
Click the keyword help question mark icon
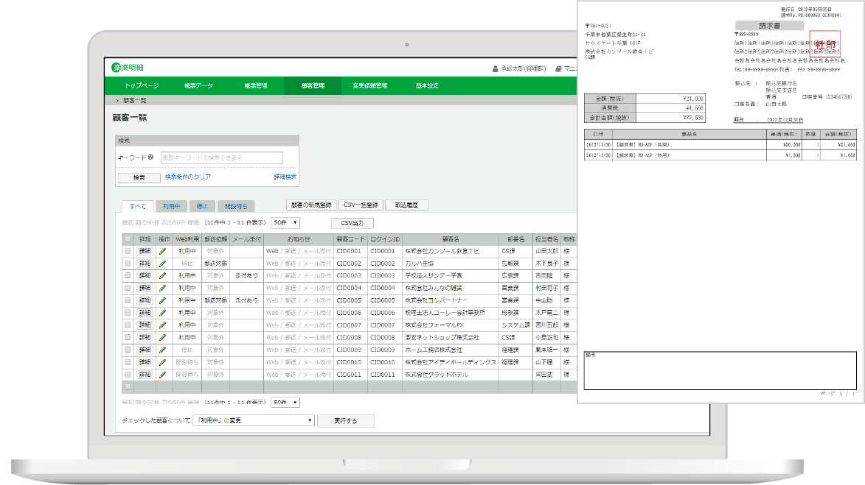150,157
